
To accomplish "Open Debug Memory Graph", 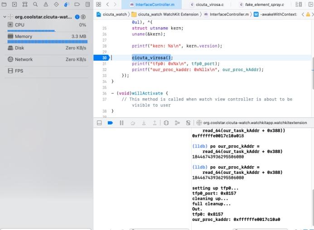I will pos(176,123).
